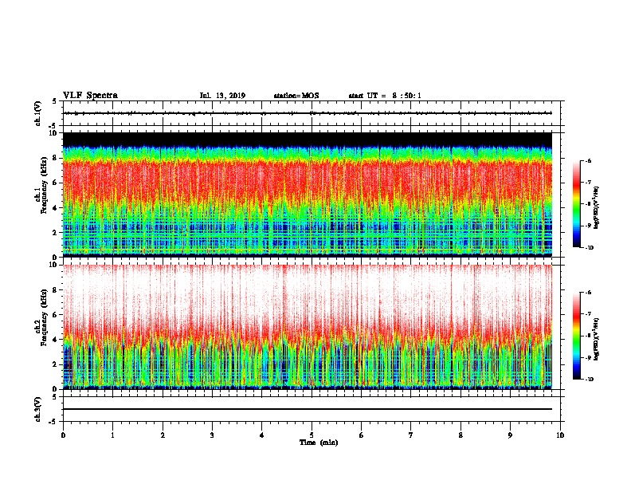The image size is (631, 488).
Task: Click the flat ch.3 waveform line
Action: pyautogui.click(x=308, y=409)
